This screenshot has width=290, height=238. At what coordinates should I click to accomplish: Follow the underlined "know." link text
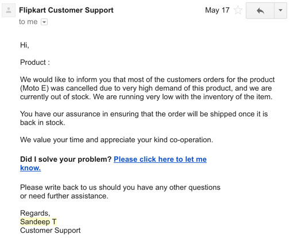tap(30, 168)
